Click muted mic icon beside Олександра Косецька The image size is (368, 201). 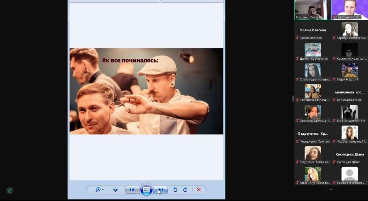(297, 79)
